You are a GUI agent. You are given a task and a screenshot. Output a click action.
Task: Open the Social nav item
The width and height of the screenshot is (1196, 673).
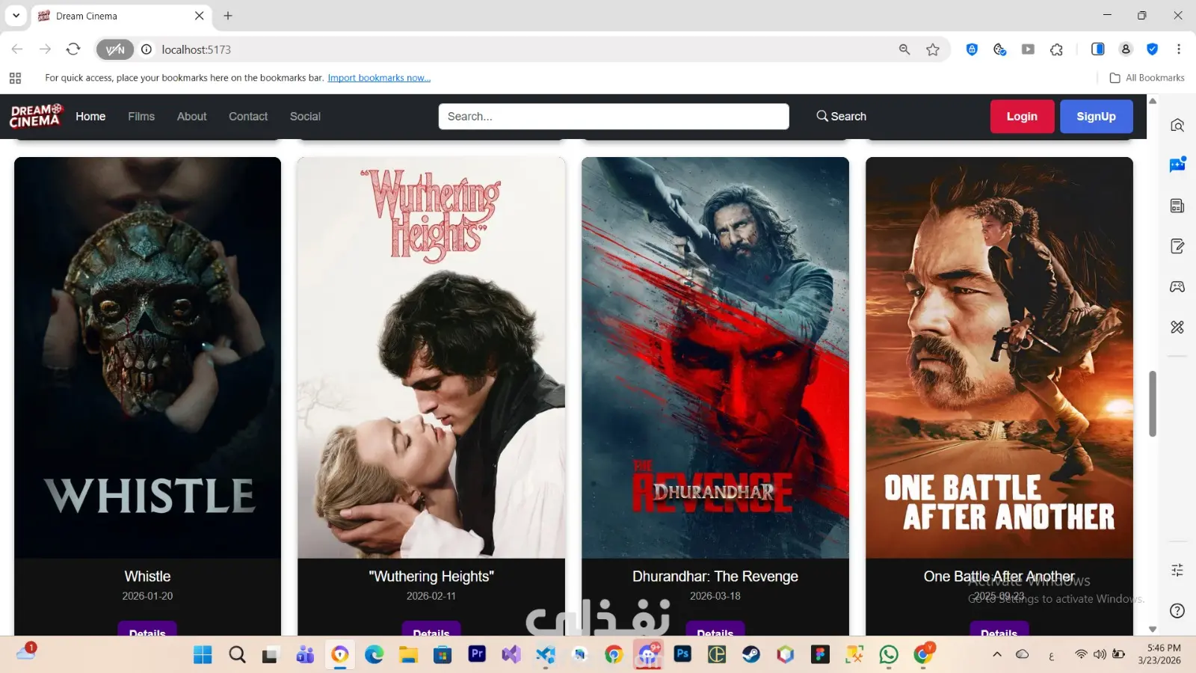tap(305, 116)
